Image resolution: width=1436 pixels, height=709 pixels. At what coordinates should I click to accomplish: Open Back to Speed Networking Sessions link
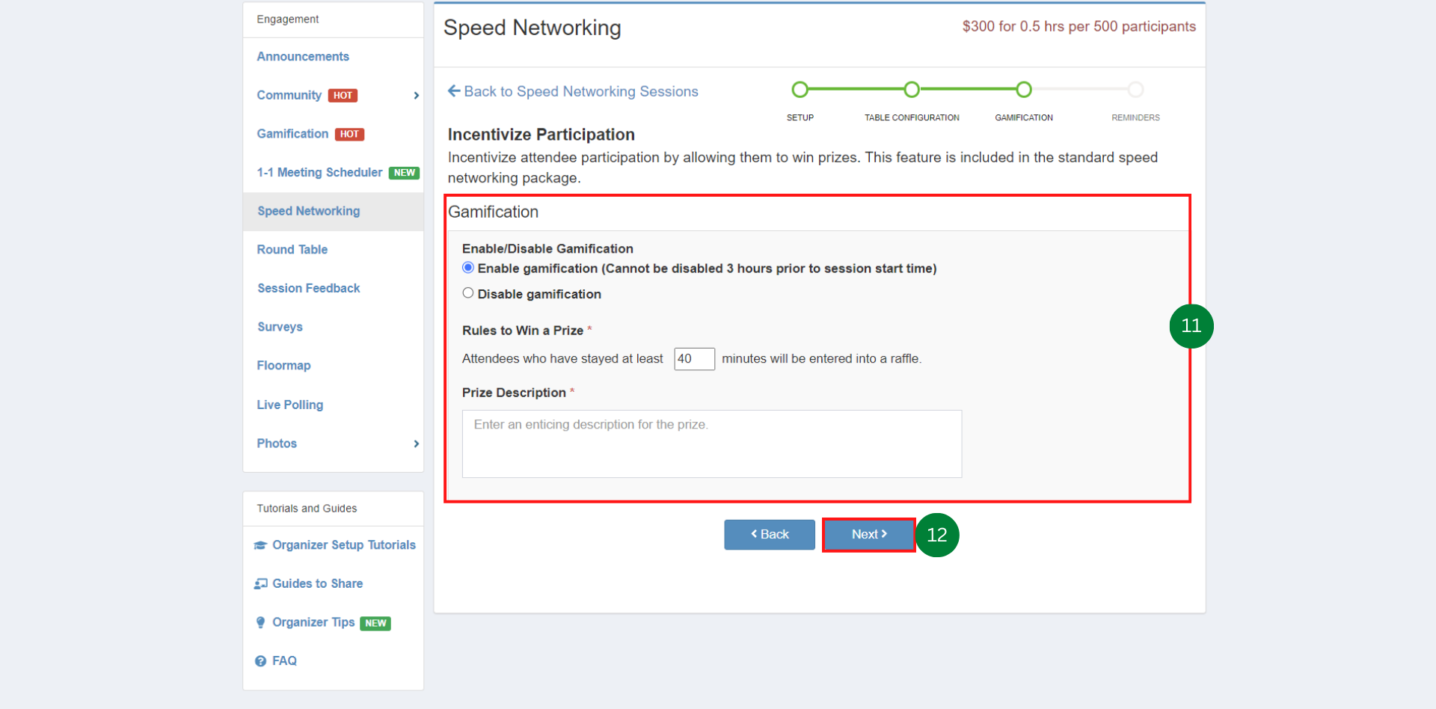tap(581, 90)
